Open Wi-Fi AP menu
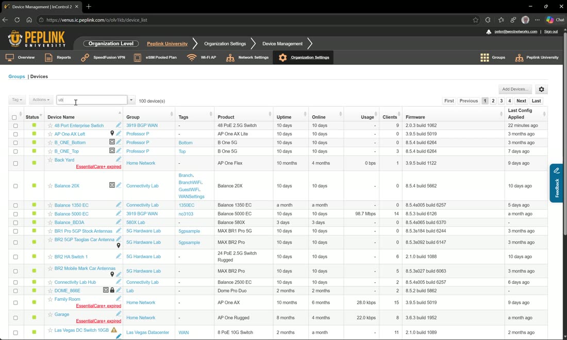The image size is (567, 340). click(202, 58)
